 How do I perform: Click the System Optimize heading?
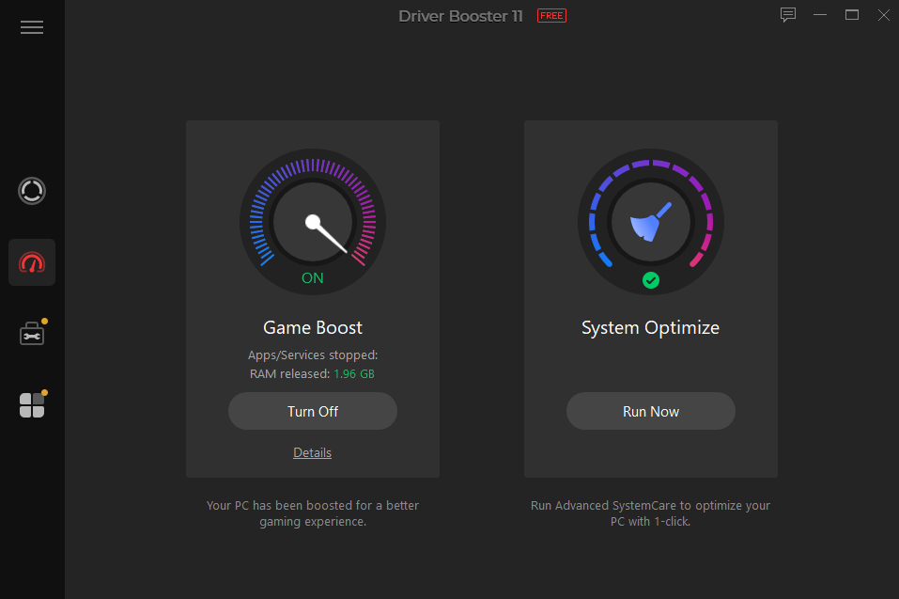pos(650,327)
